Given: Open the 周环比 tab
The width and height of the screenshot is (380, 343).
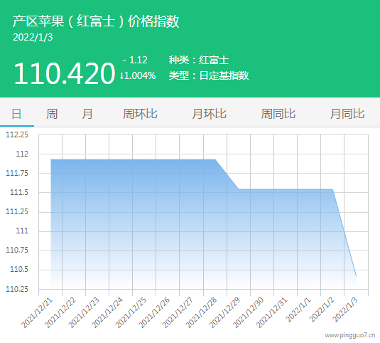Looking at the screenshot, I should (x=140, y=114).
